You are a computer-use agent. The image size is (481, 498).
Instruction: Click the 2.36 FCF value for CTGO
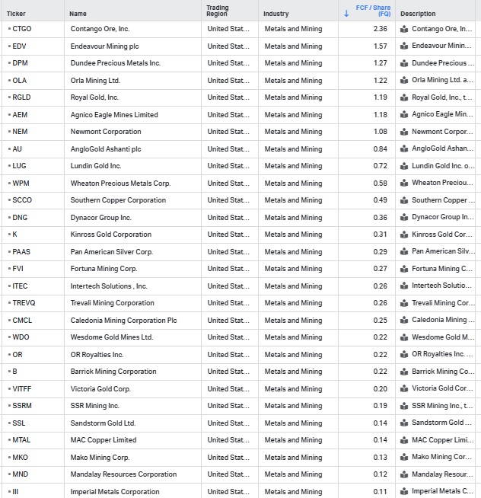point(380,29)
